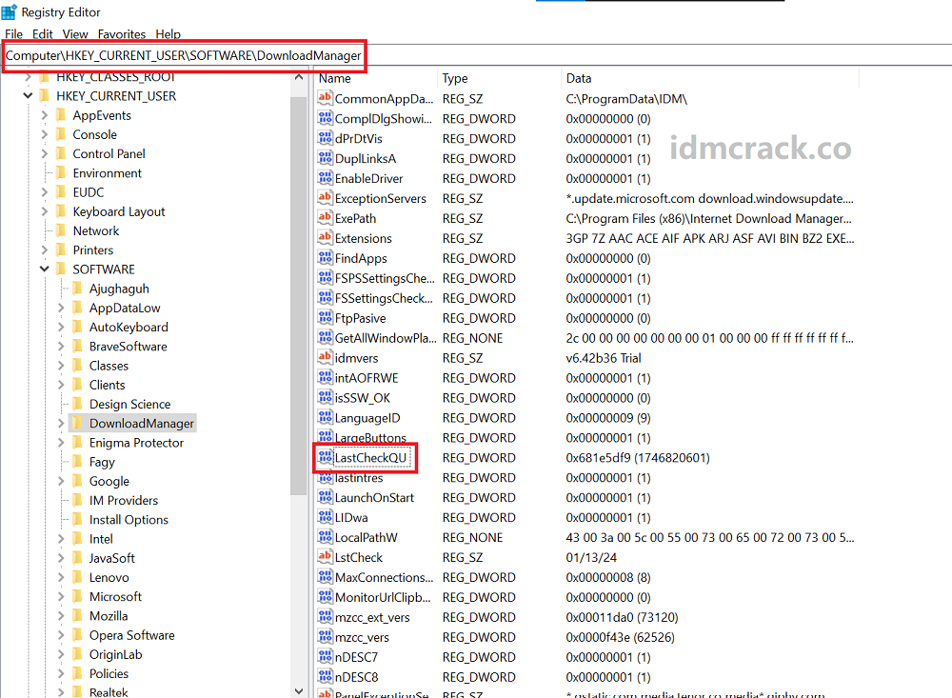The image size is (952, 698).
Task: Select the IM Providers key
Action: pyautogui.click(x=123, y=500)
